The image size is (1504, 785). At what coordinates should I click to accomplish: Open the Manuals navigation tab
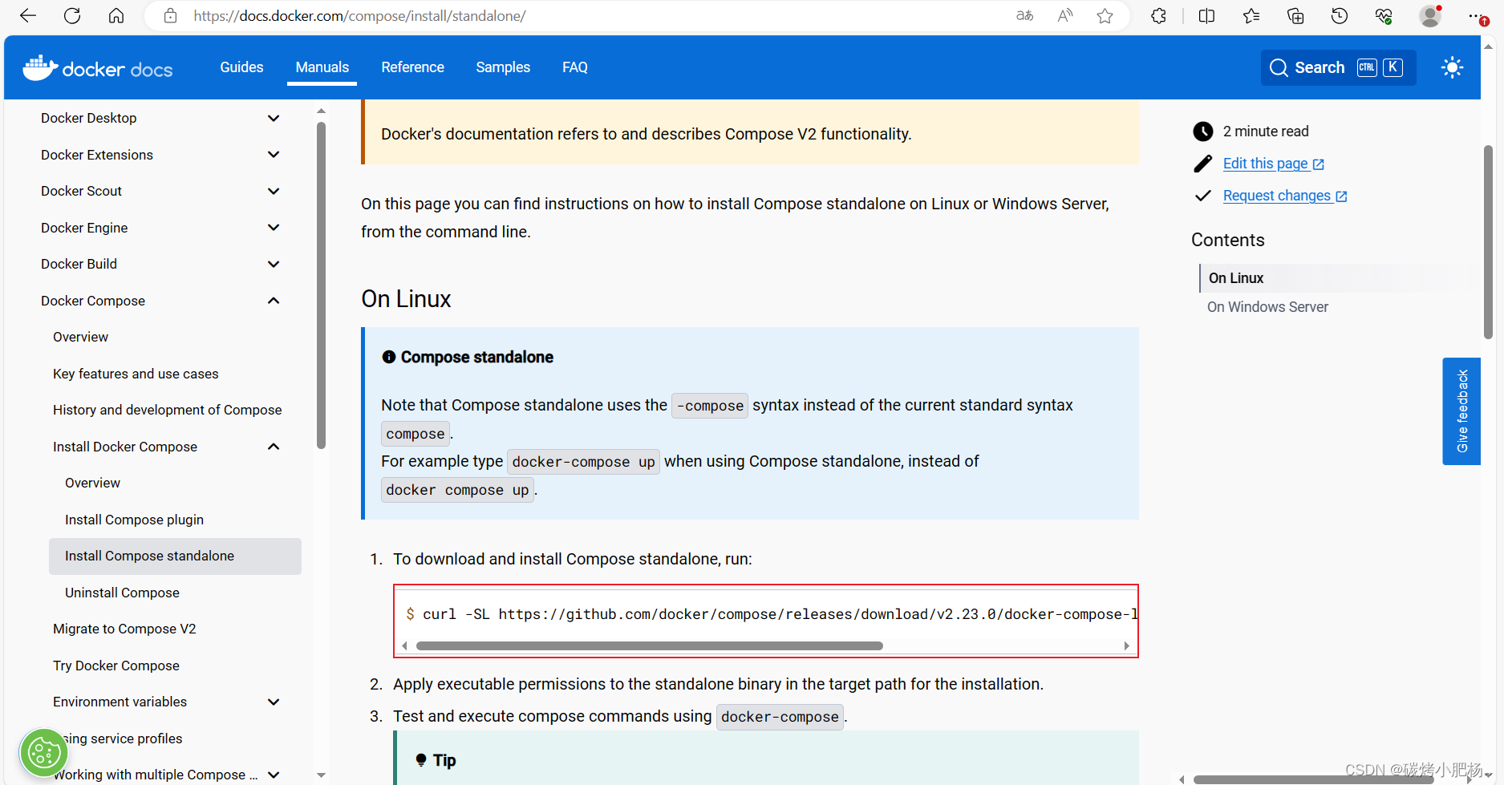click(322, 67)
